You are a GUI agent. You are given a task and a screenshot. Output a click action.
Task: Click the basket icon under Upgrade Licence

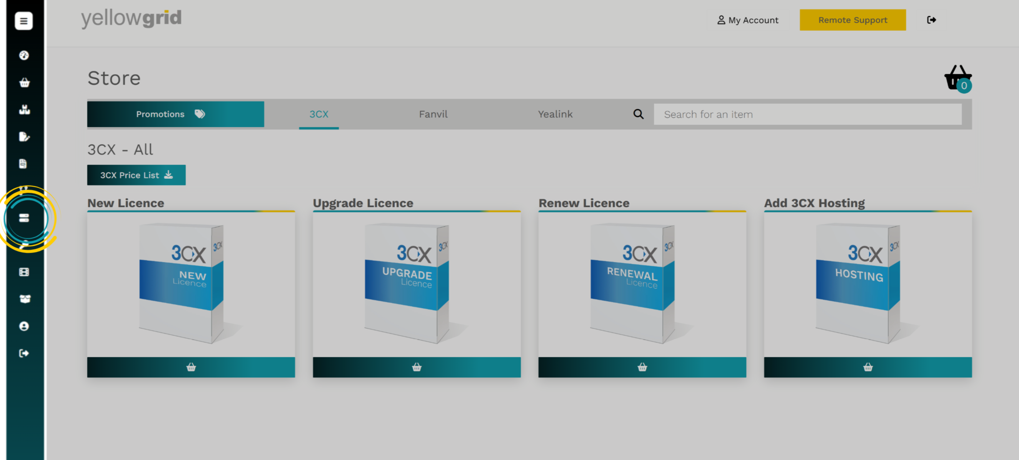point(417,367)
